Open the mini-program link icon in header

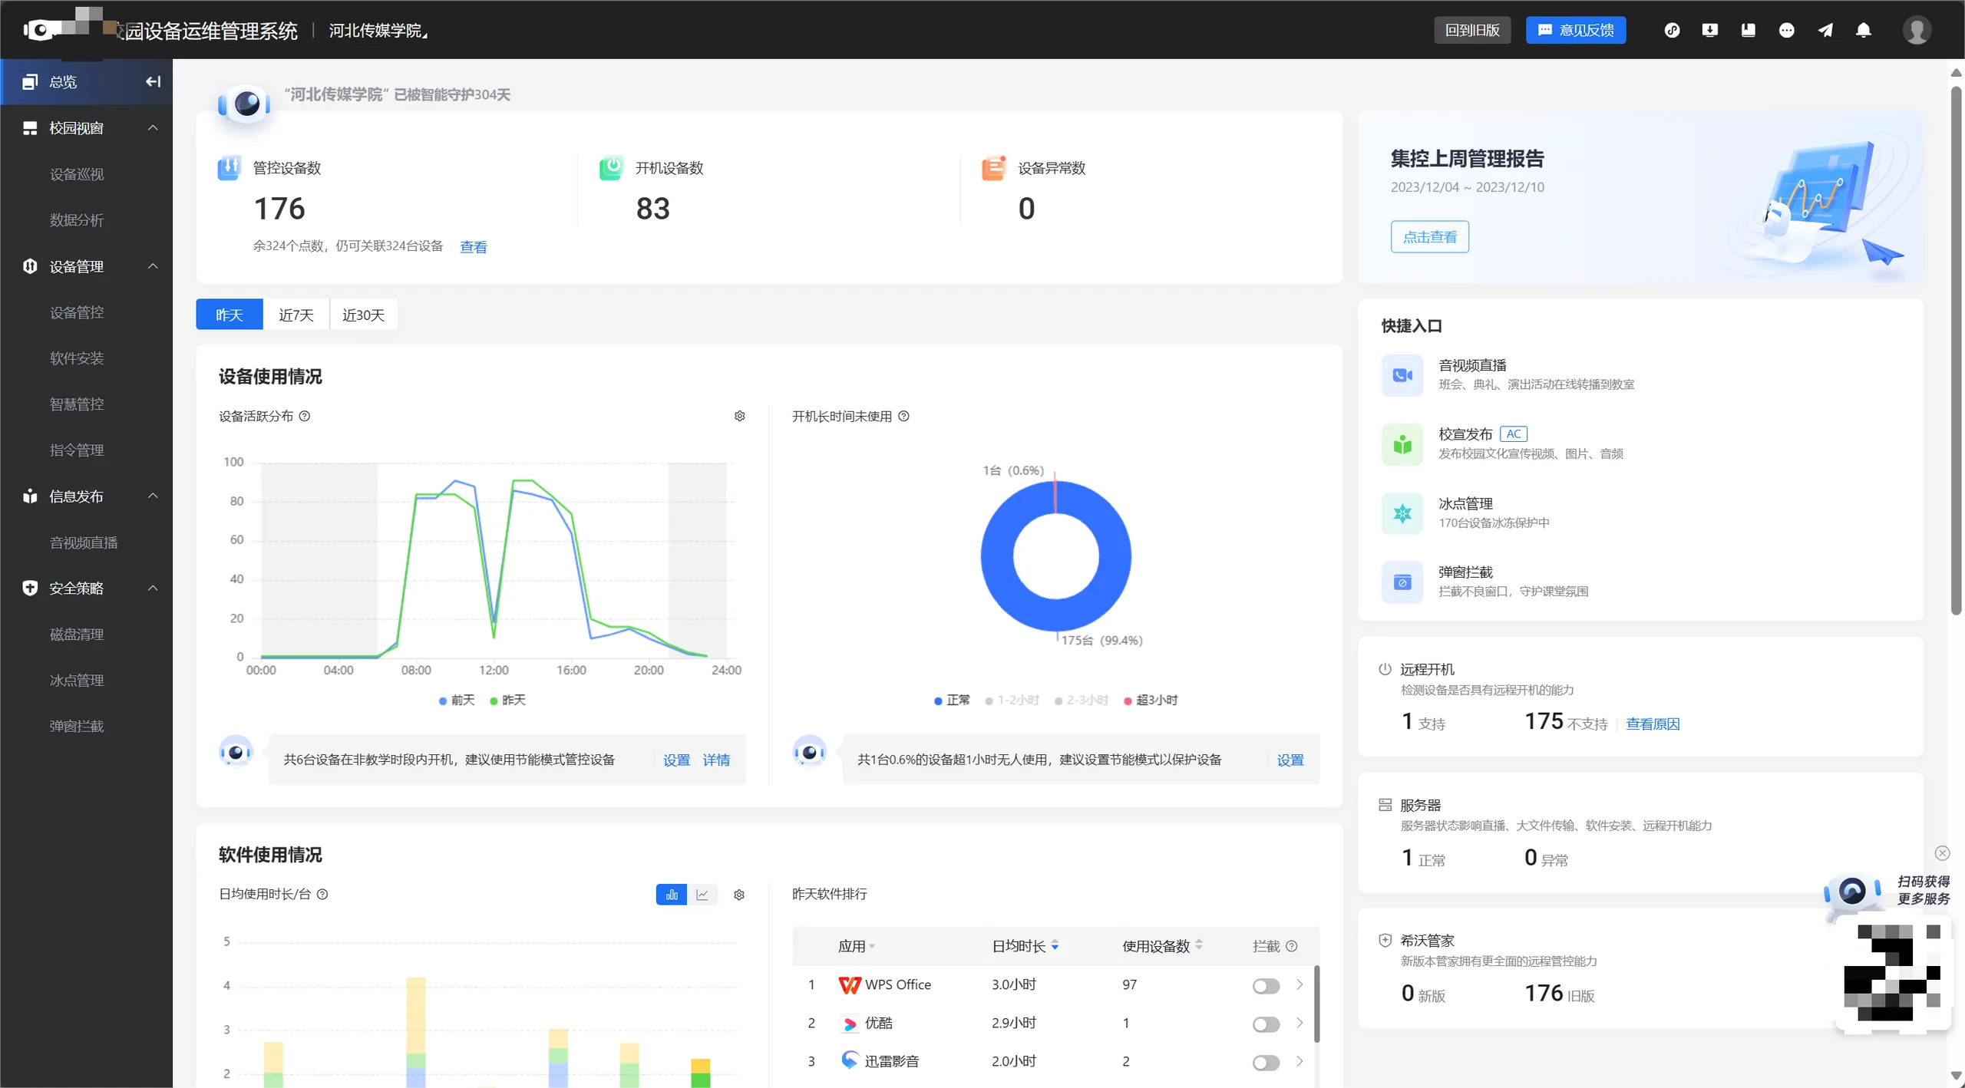pyautogui.click(x=1672, y=30)
